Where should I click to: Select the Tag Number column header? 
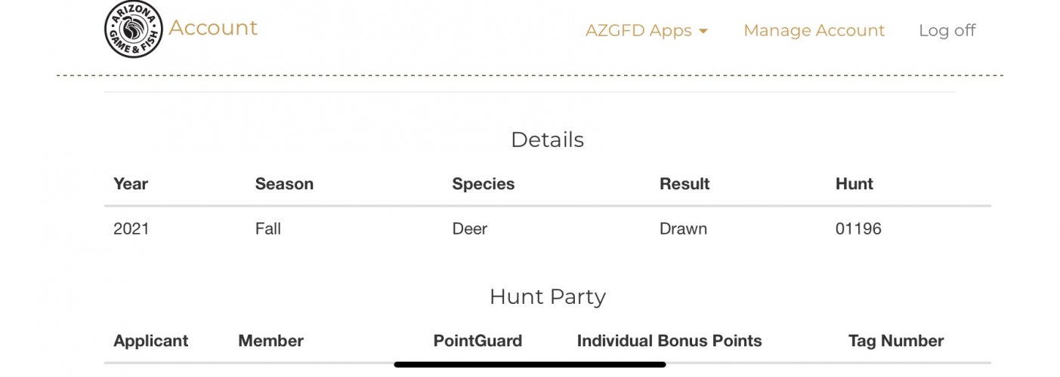(x=895, y=341)
